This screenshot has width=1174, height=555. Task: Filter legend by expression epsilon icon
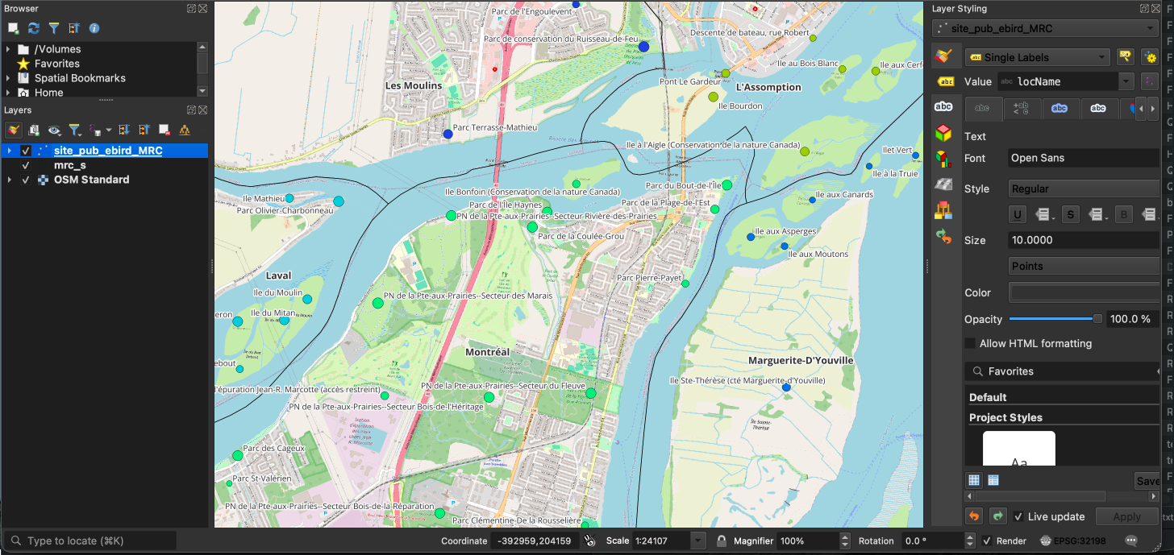coord(94,130)
